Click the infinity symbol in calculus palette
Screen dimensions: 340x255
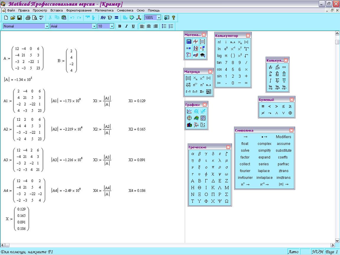pyautogui.click(x=284, y=67)
